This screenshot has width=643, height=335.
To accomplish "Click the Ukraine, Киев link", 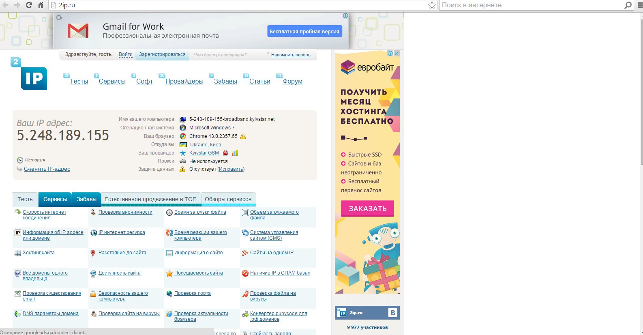I will pos(206,145).
